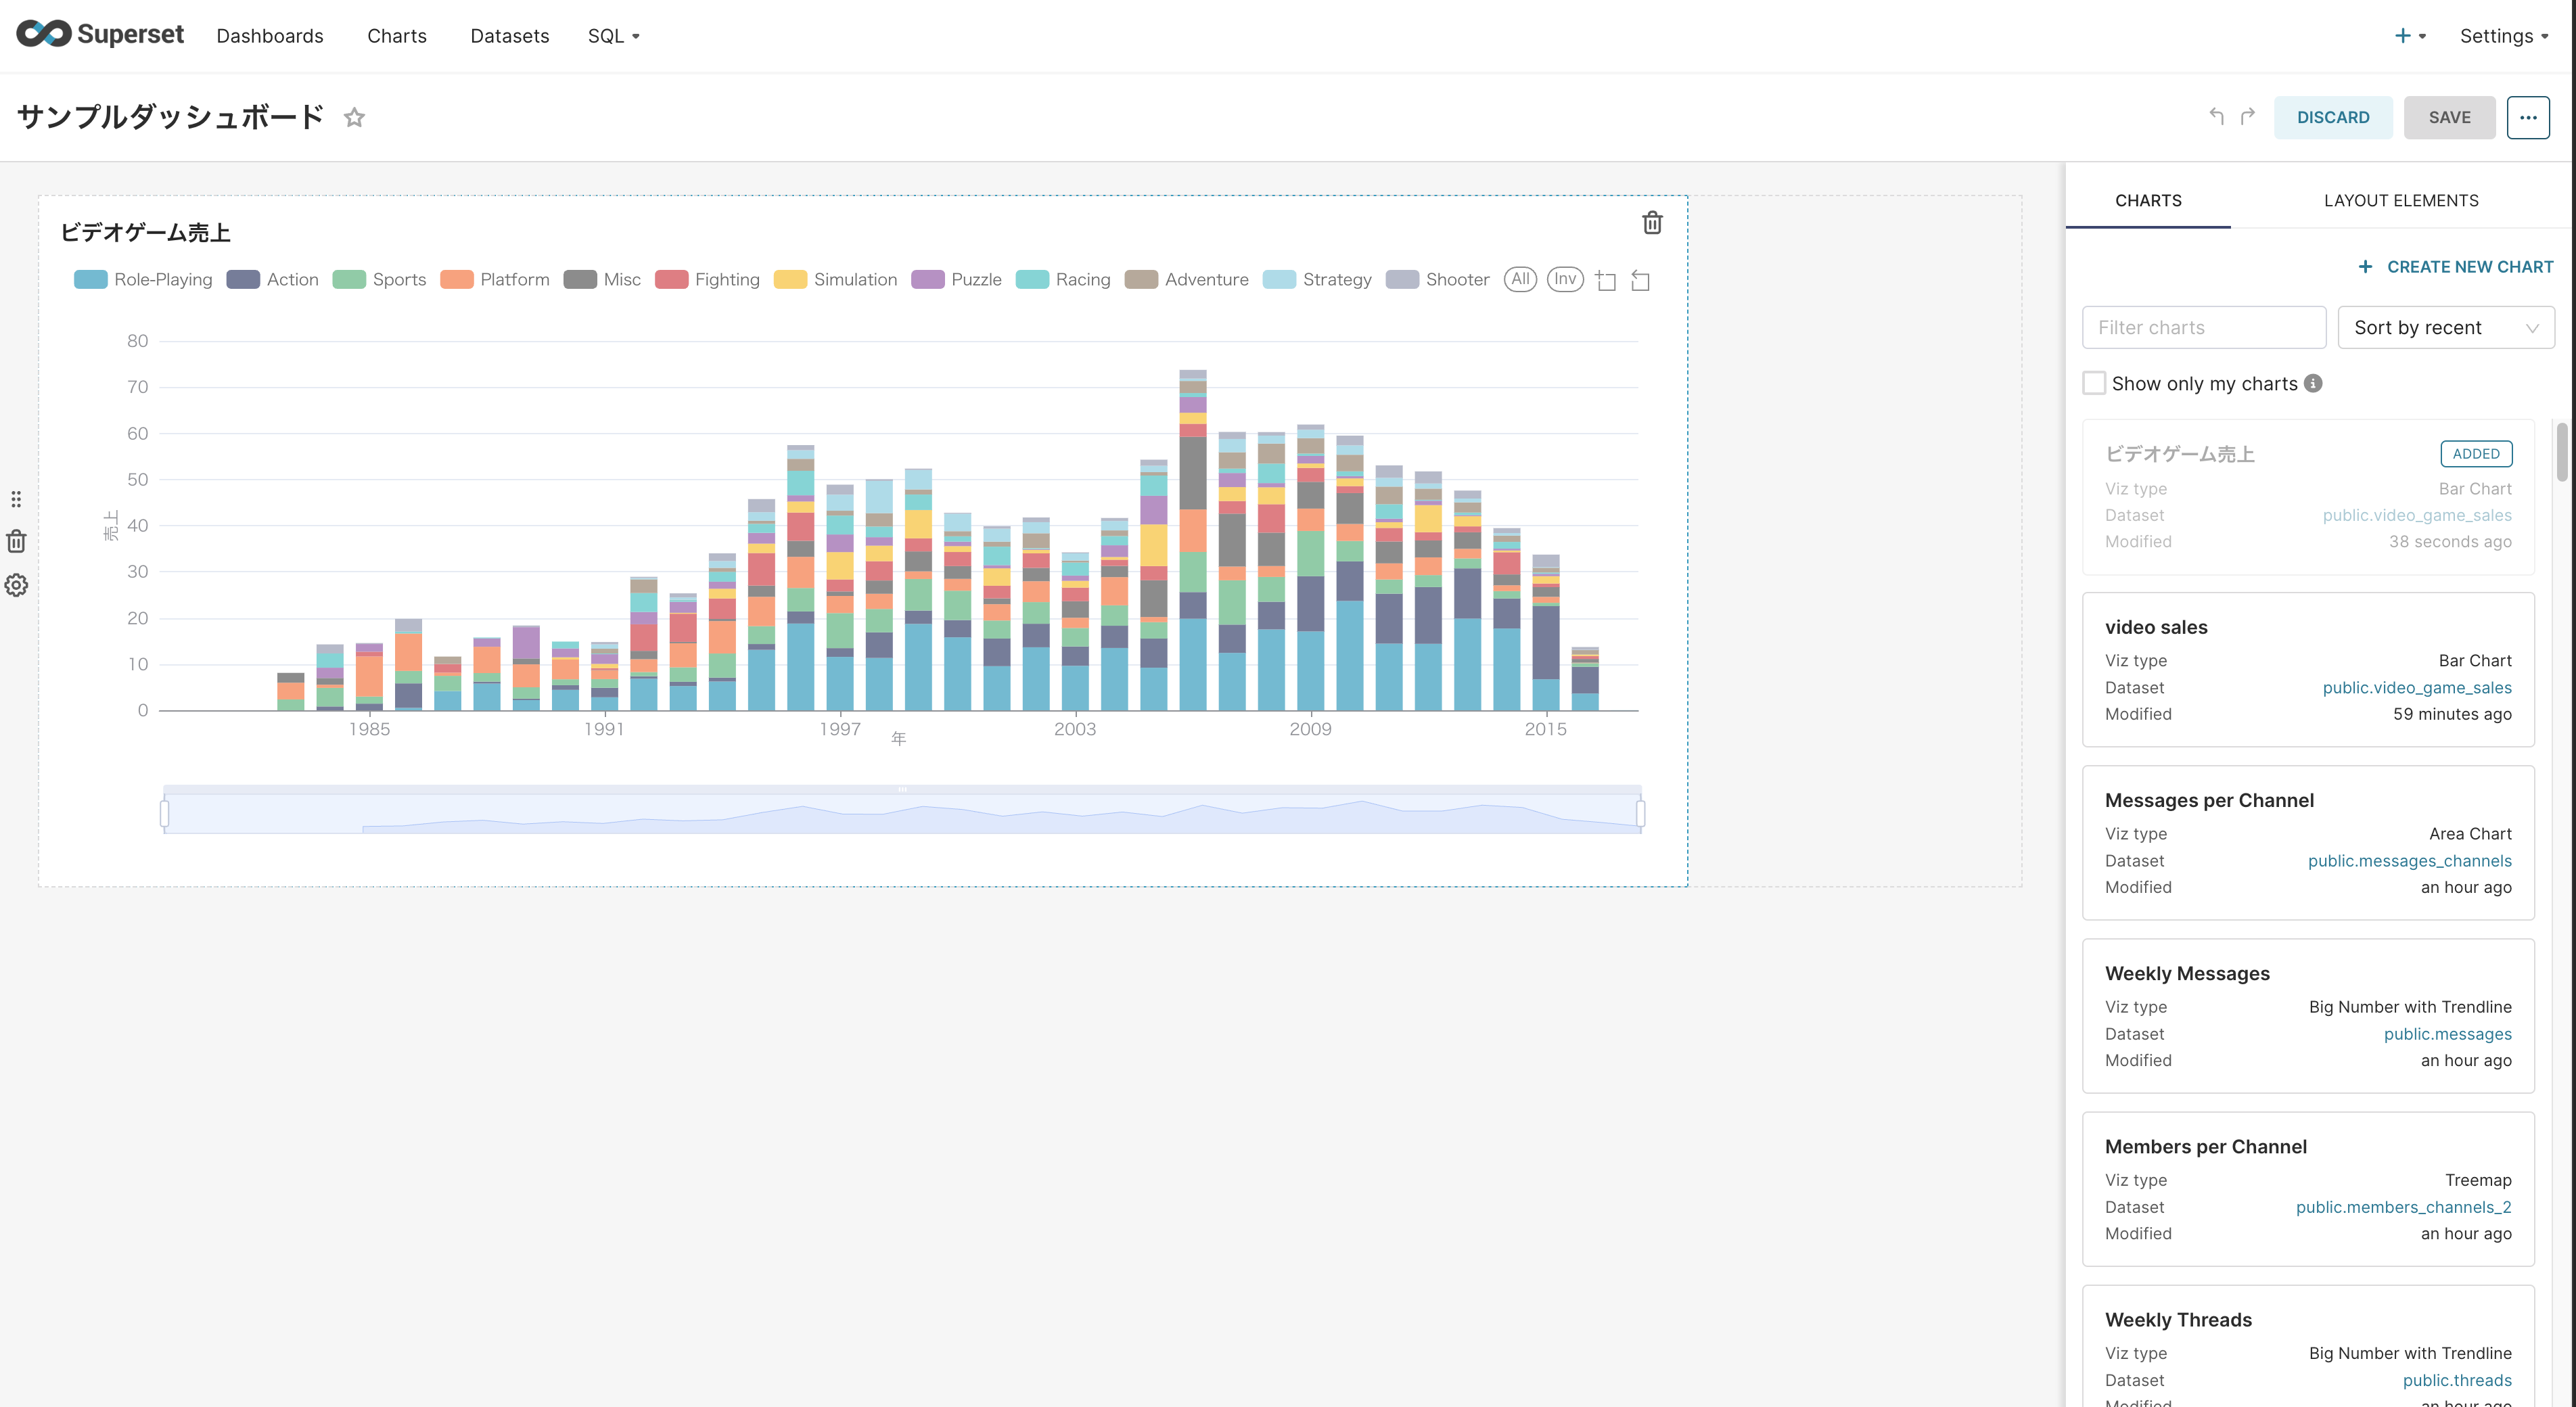The image size is (2576, 1407).
Task: Open Datasets in the navbar
Action: click(510, 36)
